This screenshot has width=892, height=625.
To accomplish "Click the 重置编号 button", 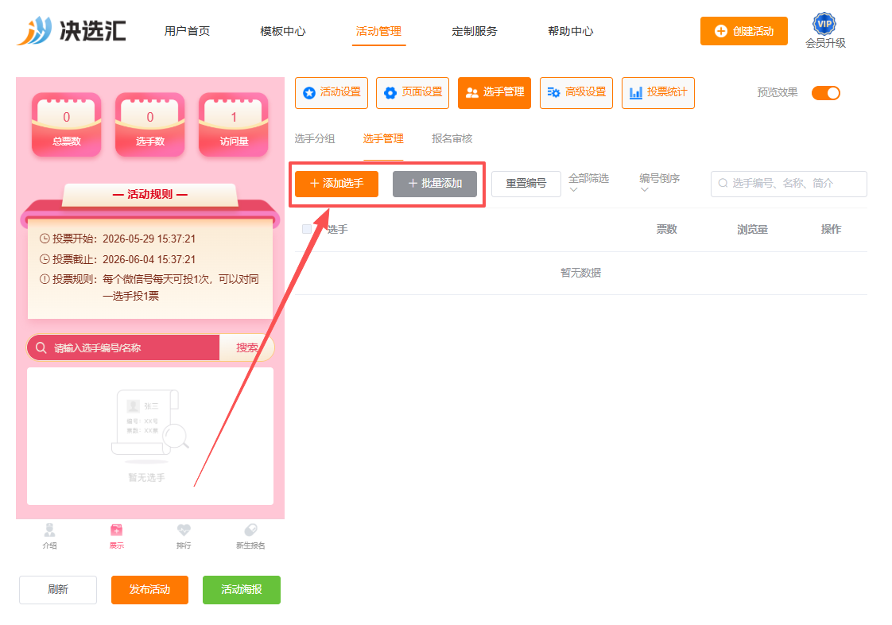I will pyautogui.click(x=526, y=184).
